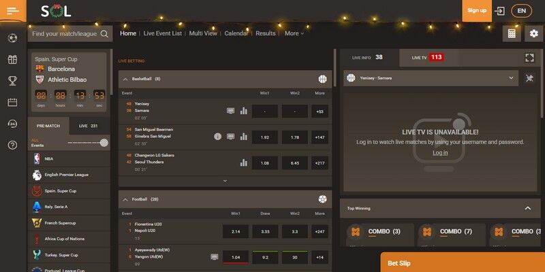Collapse the Football section

click(x=125, y=199)
